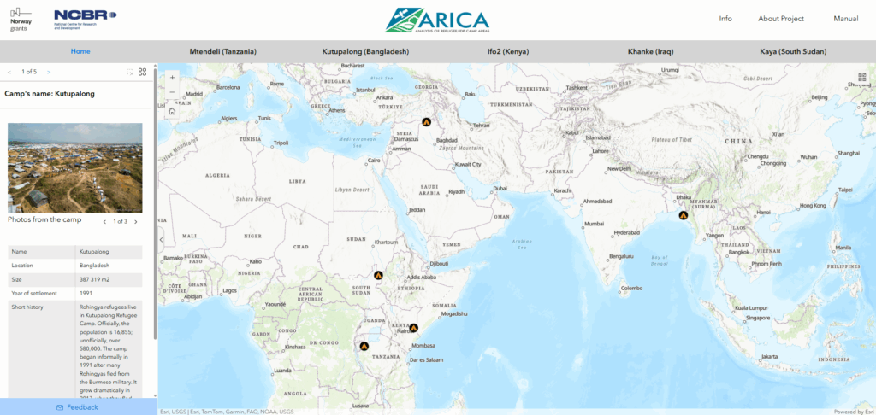
Task: Select the Kenya camp marker near Nairobi
Action: [413, 328]
